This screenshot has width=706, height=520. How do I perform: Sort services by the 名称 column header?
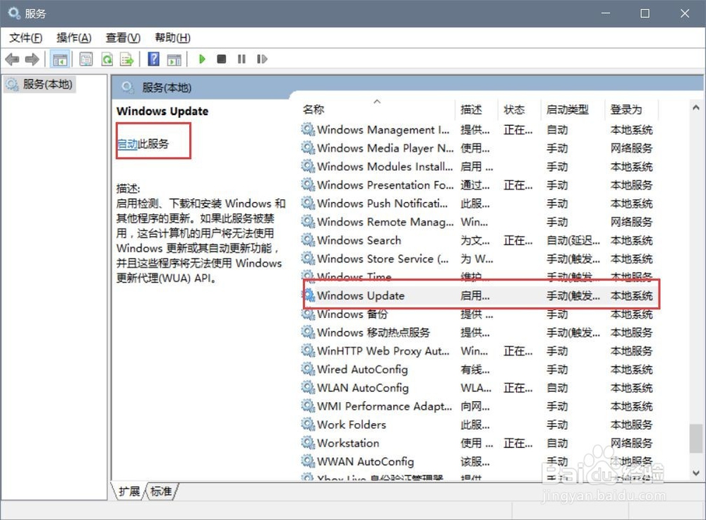(313, 110)
